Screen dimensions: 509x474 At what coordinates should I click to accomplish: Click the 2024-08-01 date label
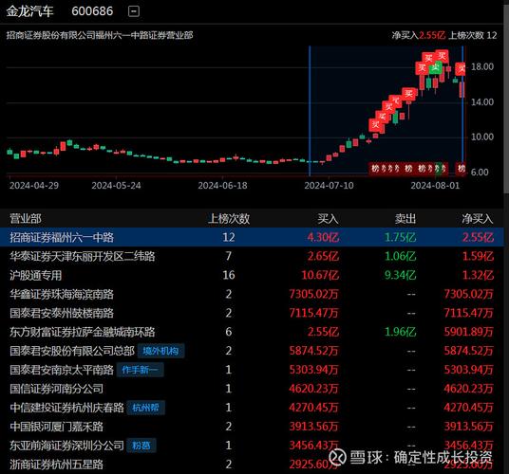(435, 185)
